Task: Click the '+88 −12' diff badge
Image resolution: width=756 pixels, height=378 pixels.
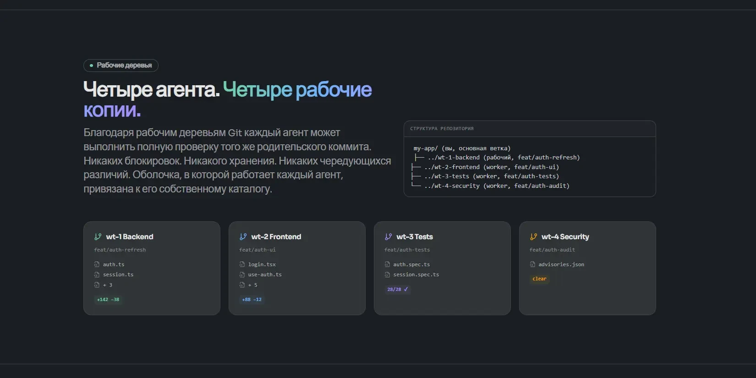Action: pyautogui.click(x=252, y=300)
